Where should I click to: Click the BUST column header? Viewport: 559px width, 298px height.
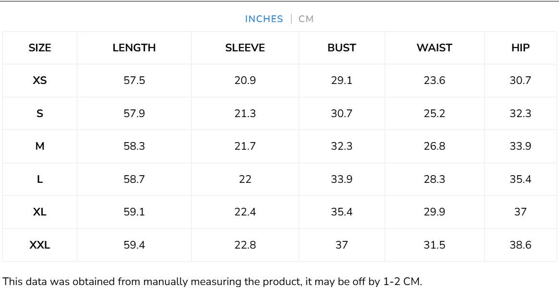[x=341, y=48]
